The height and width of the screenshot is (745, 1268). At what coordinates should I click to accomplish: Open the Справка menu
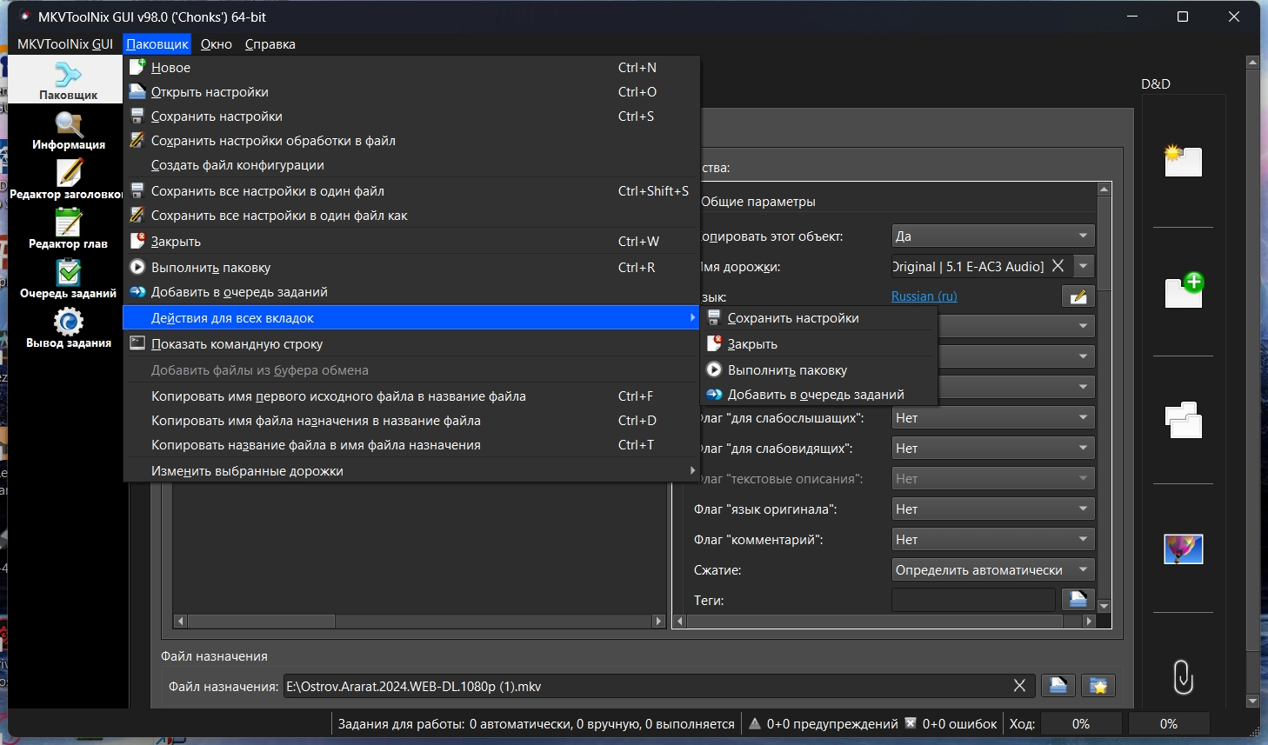[270, 44]
